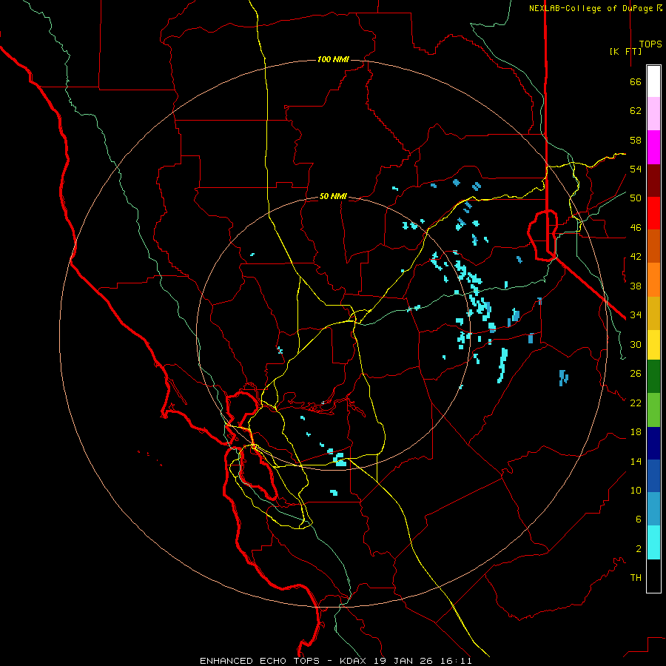This screenshot has height=666, width=666.
Task: Click the "100 NMI" range ring label
Action: 333,59
